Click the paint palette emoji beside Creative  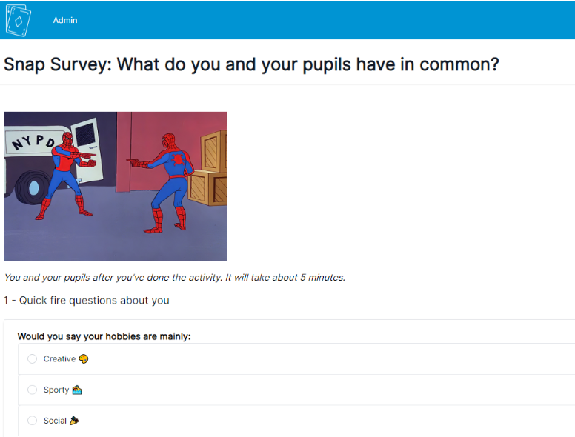coord(84,358)
